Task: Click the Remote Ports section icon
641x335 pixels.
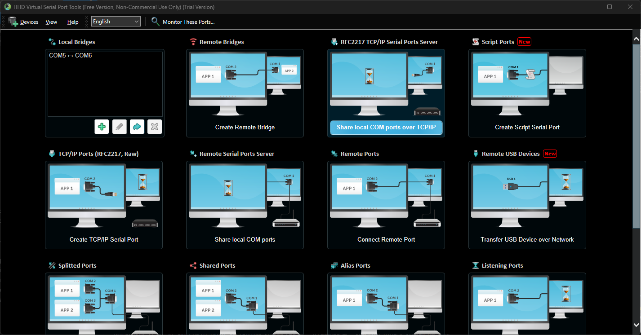Action: pyautogui.click(x=334, y=154)
